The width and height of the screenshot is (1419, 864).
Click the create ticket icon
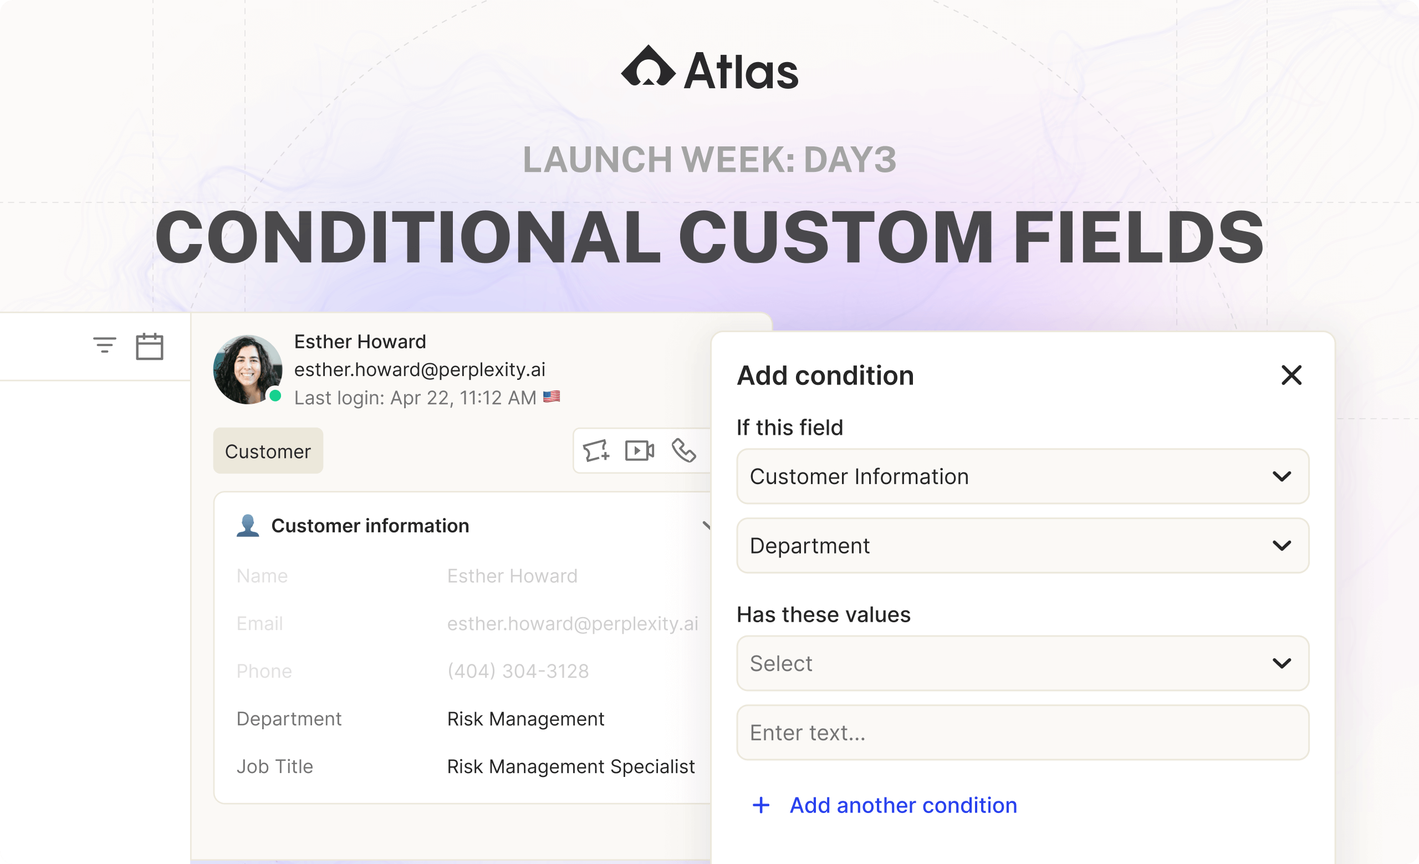pos(596,450)
